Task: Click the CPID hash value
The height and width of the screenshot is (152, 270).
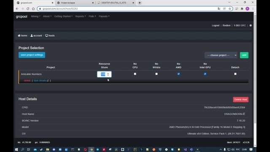Action: (x=224, y=107)
